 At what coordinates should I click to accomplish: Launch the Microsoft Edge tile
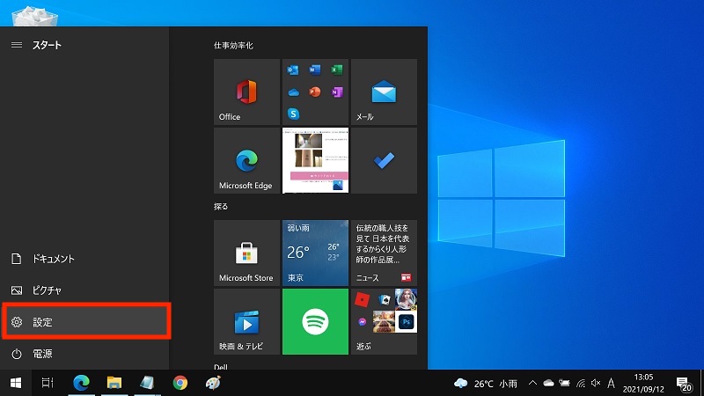click(x=246, y=161)
